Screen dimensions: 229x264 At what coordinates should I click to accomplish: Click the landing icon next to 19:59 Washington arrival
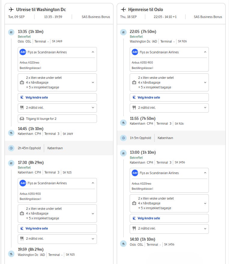pyautogui.click(x=11, y=254)
